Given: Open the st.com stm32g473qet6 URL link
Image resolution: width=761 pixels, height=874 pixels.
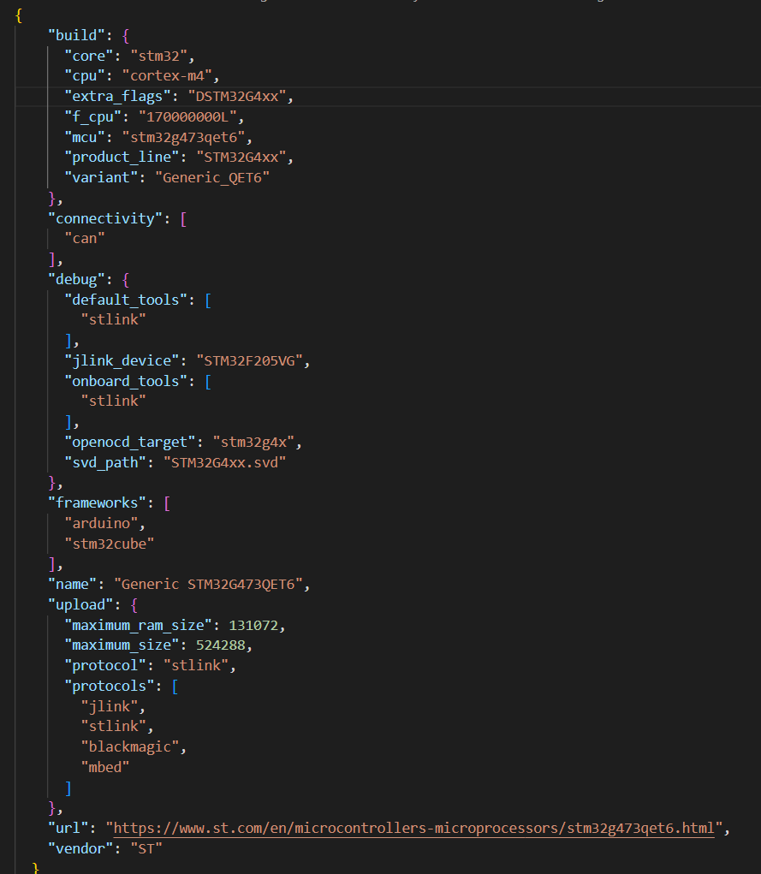Looking at the screenshot, I should [413, 829].
